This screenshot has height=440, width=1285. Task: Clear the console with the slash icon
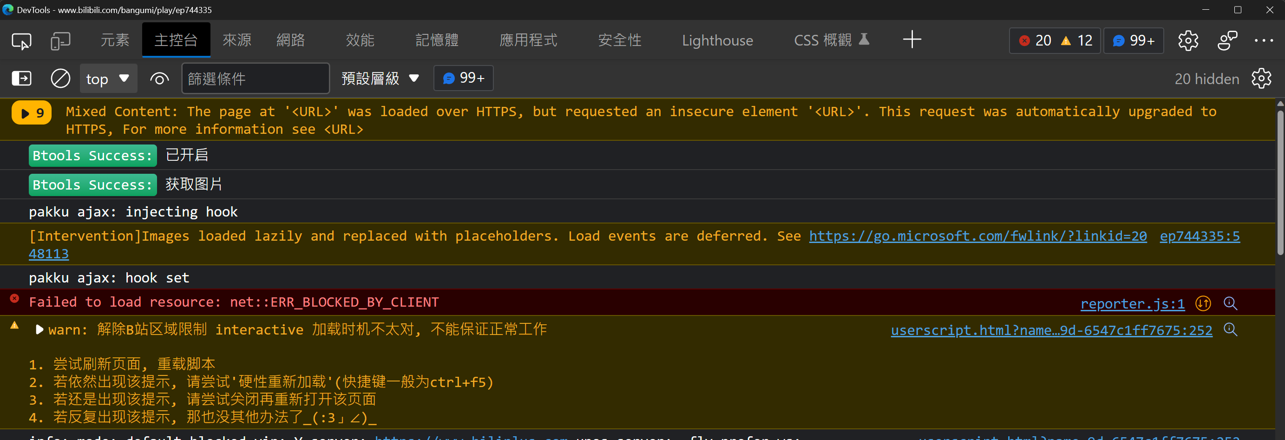point(60,79)
